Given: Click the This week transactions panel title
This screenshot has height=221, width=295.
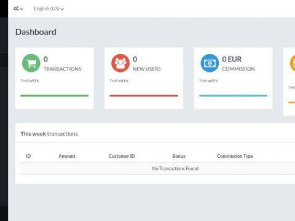Looking at the screenshot, I should coord(49,134).
